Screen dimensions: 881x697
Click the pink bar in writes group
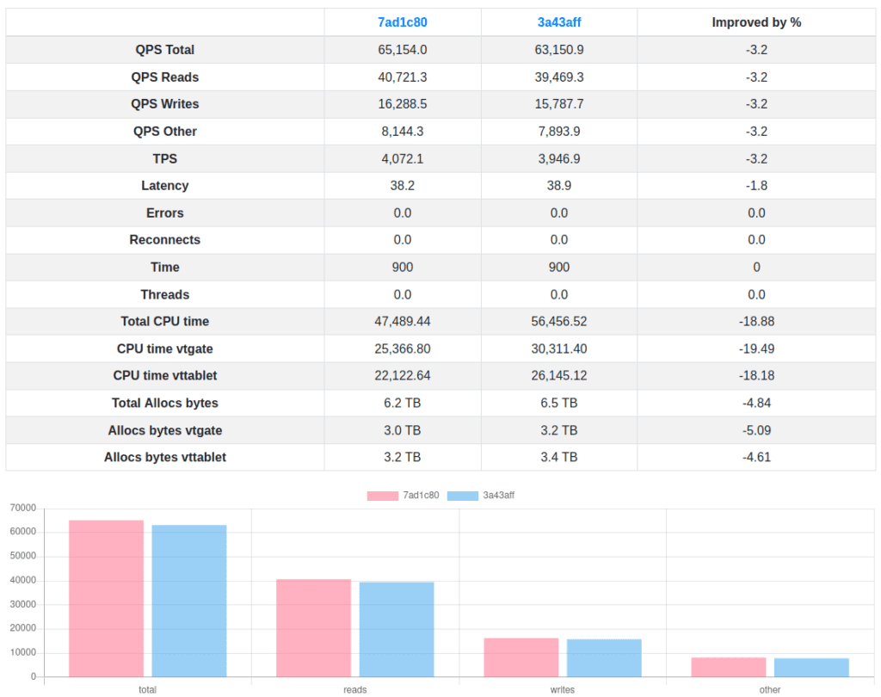coord(521,657)
